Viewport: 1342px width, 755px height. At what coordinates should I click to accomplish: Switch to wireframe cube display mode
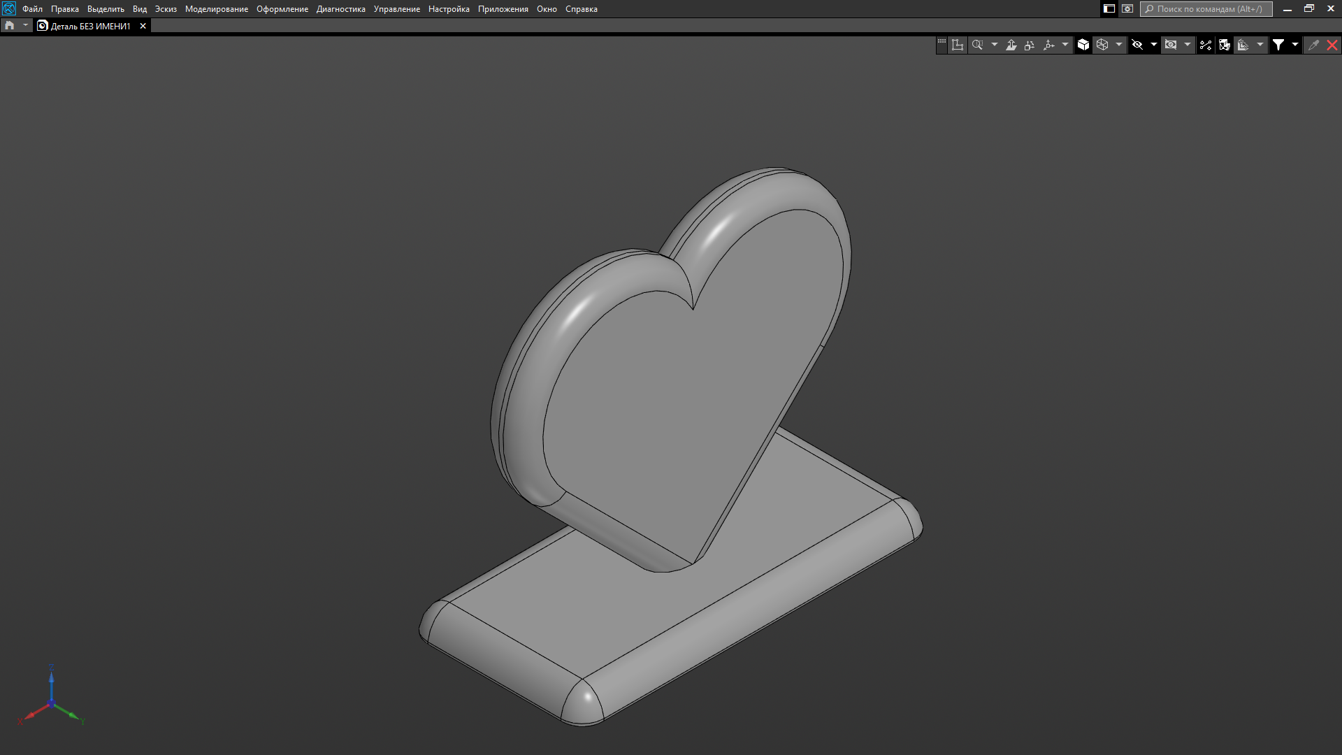tap(1102, 45)
